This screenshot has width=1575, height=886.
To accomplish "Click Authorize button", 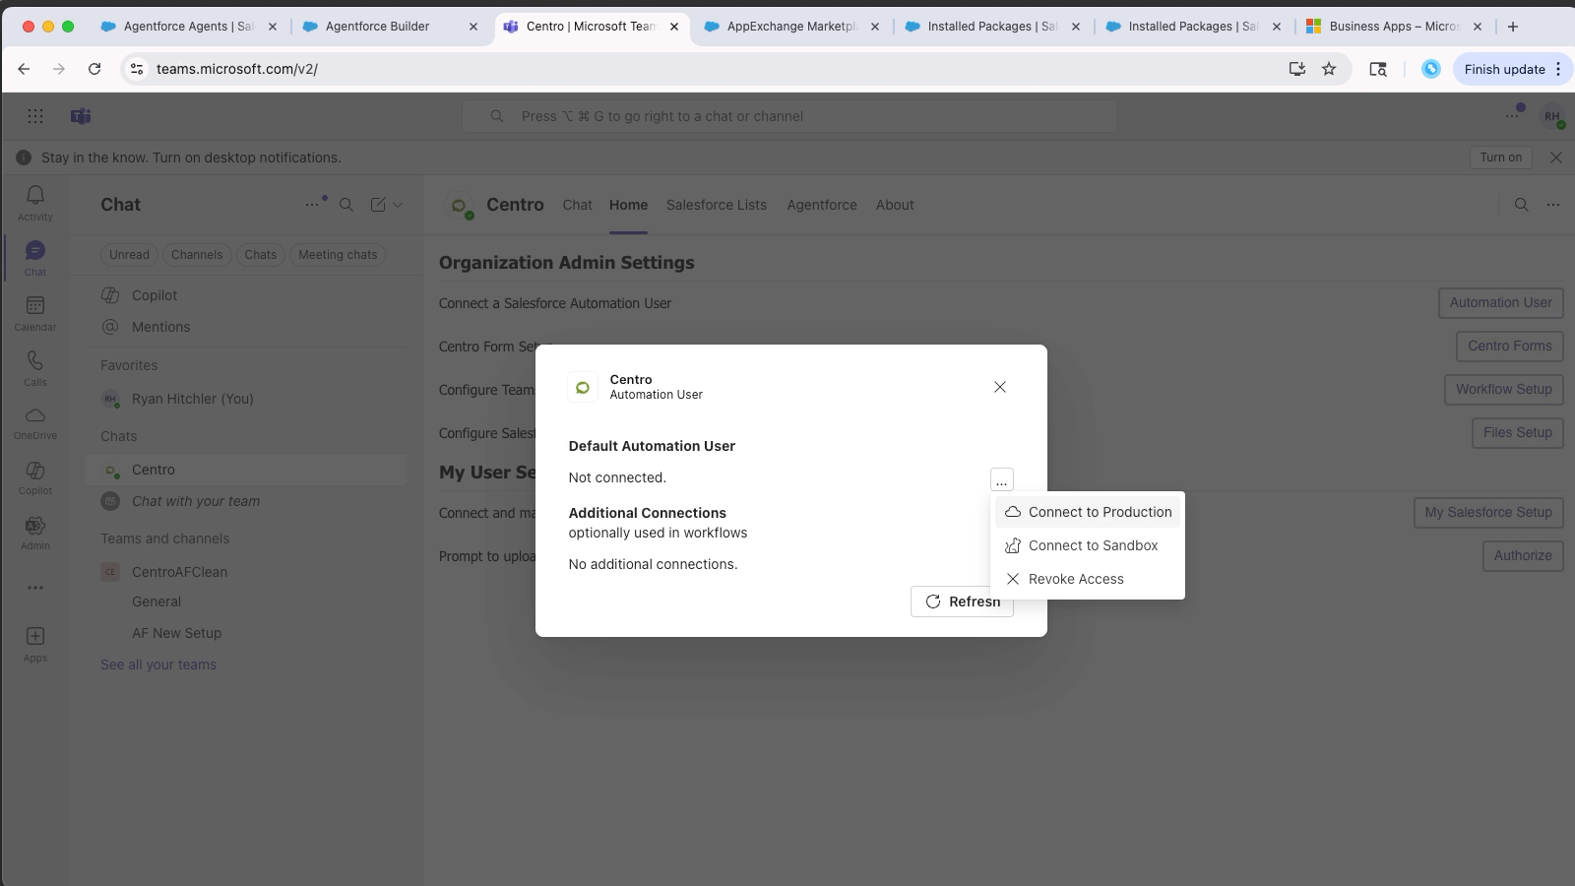I will (1522, 556).
